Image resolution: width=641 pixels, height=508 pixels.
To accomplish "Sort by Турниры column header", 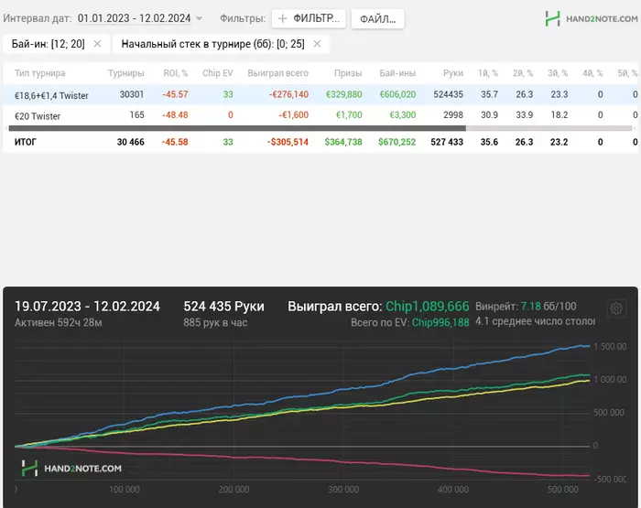I will [126, 73].
